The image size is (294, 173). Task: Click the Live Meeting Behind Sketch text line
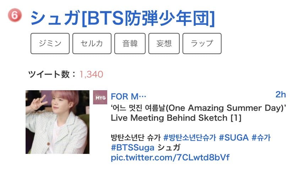tap(176, 118)
